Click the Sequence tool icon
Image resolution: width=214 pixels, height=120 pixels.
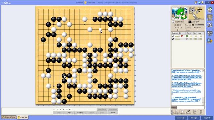point(182,112)
